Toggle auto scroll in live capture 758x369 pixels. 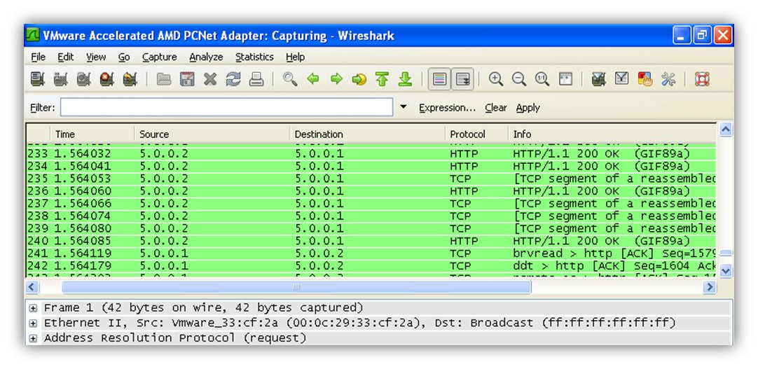pyautogui.click(x=462, y=78)
